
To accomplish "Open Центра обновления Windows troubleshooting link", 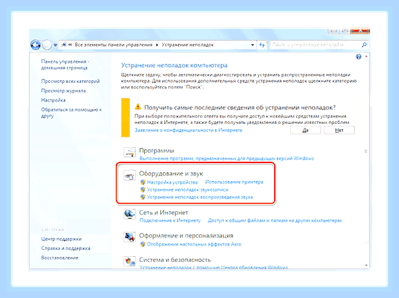I will click(x=214, y=267).
